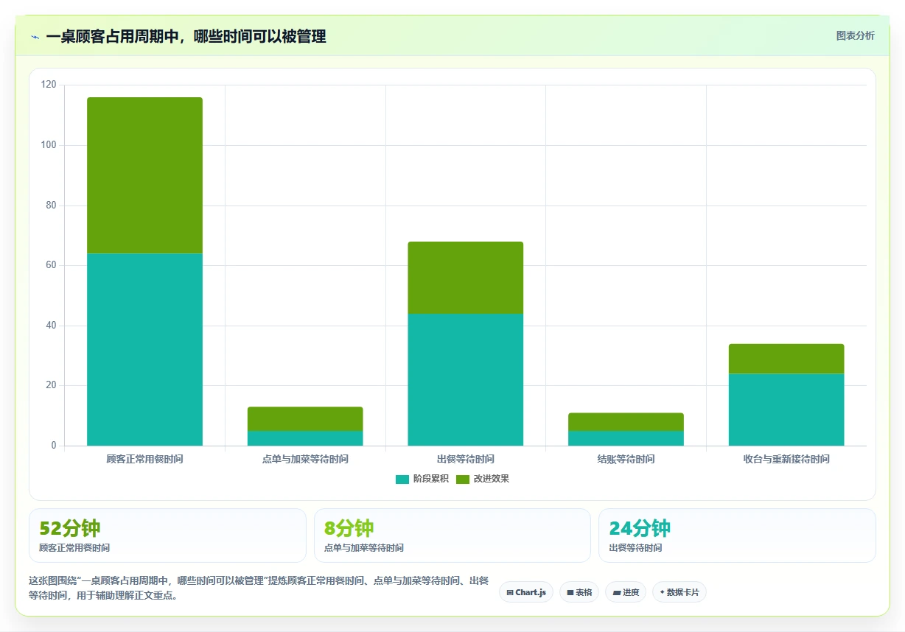Click the x-axis label 点单与加菜等待时间
This screenshot has width=905, height=632.
[305, 459]
